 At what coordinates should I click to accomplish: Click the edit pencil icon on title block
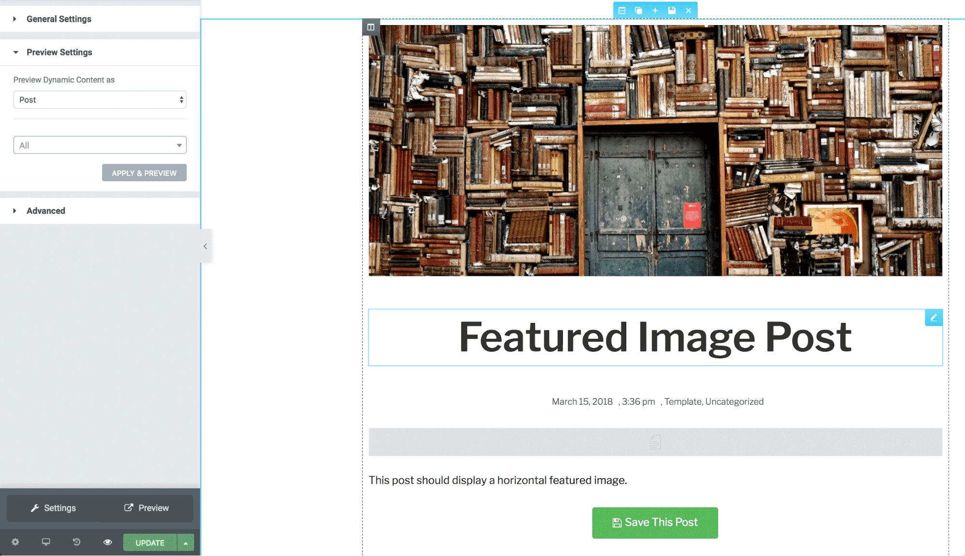[934, 318]
